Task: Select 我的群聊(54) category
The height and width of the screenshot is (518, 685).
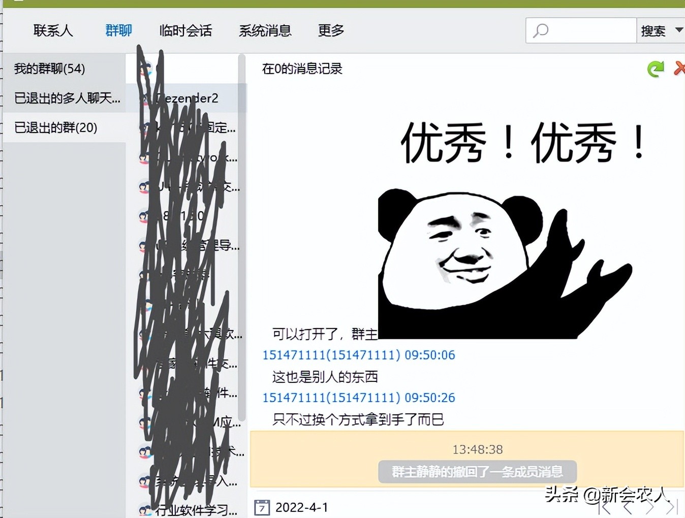Action: (65, 69)
